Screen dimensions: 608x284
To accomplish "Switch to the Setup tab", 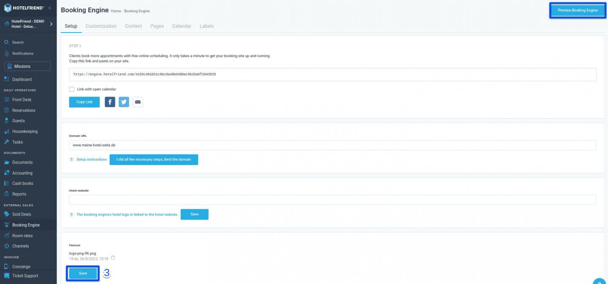I will pyautogui.click(x=71, y=26).
